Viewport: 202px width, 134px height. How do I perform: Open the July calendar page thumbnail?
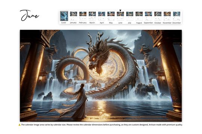(130, 16)
